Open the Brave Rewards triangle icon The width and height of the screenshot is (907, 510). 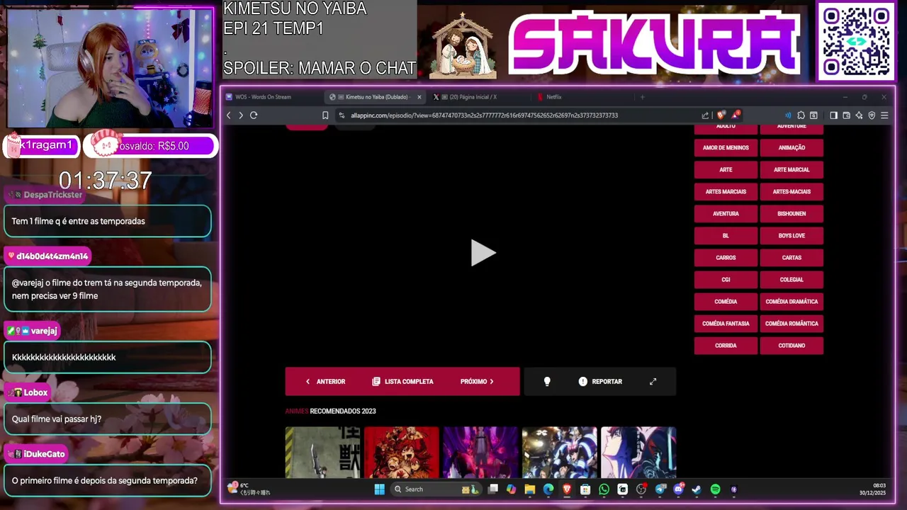click(x=736, y=115)
